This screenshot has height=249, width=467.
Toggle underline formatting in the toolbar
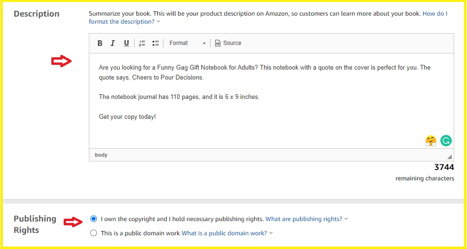click(x=126, y=44)
